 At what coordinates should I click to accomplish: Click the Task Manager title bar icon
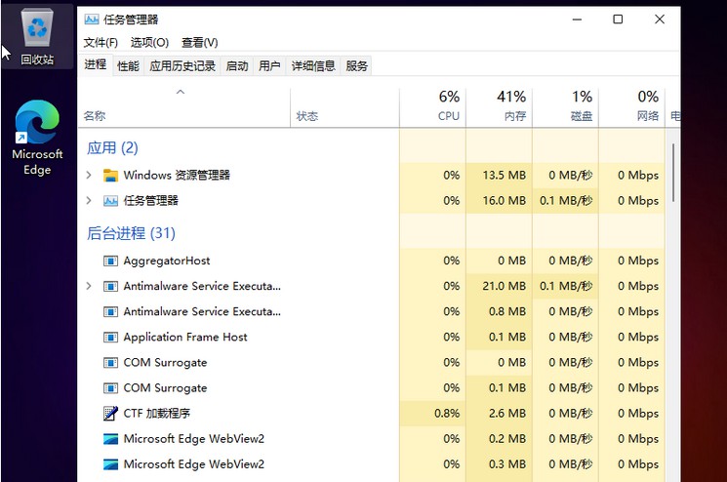tap(91, 20)
